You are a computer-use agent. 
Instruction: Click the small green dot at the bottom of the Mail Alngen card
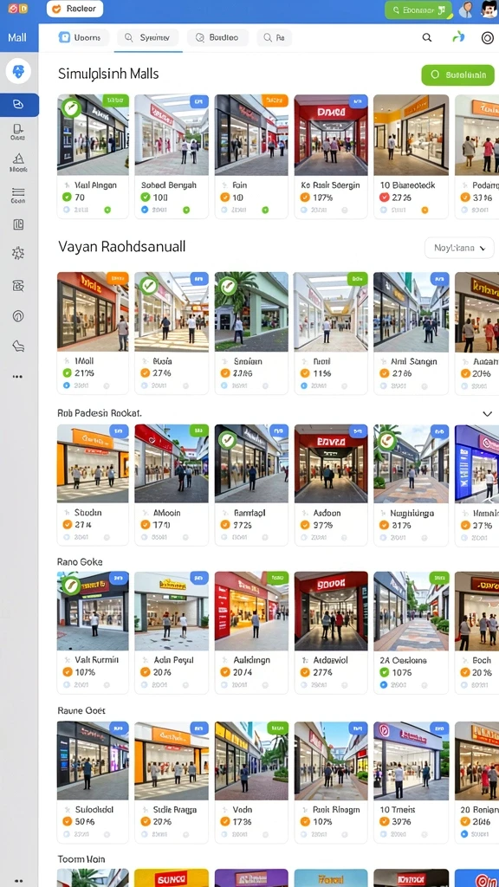tap(107, 210)
